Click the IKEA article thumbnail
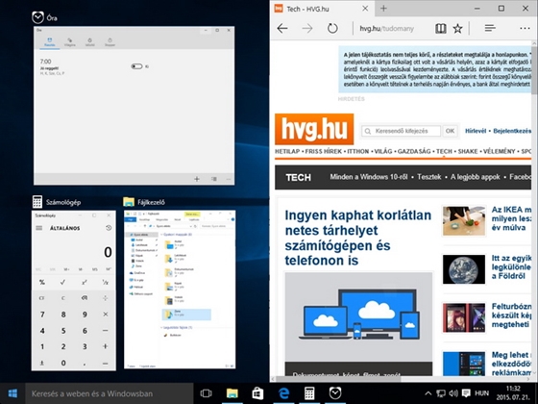This screenshot has height=404, width=538. (x=464, y=220)
